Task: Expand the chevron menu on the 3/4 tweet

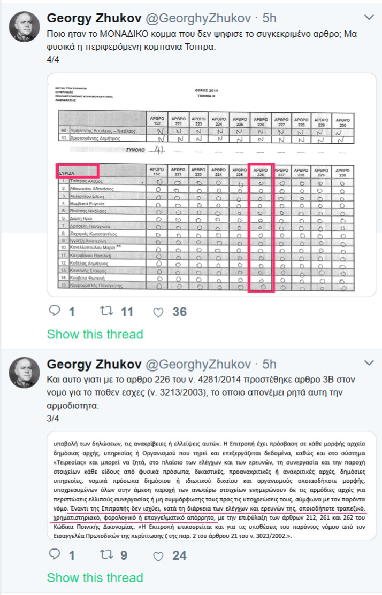Action: [x=369, y=363]
